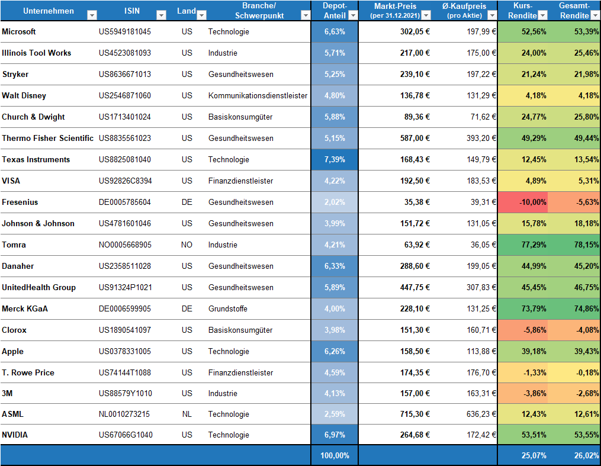Select the 25,07% total Kurs-Rendite
The height and width of the screenshot is (466, 601).
(534, 456)
